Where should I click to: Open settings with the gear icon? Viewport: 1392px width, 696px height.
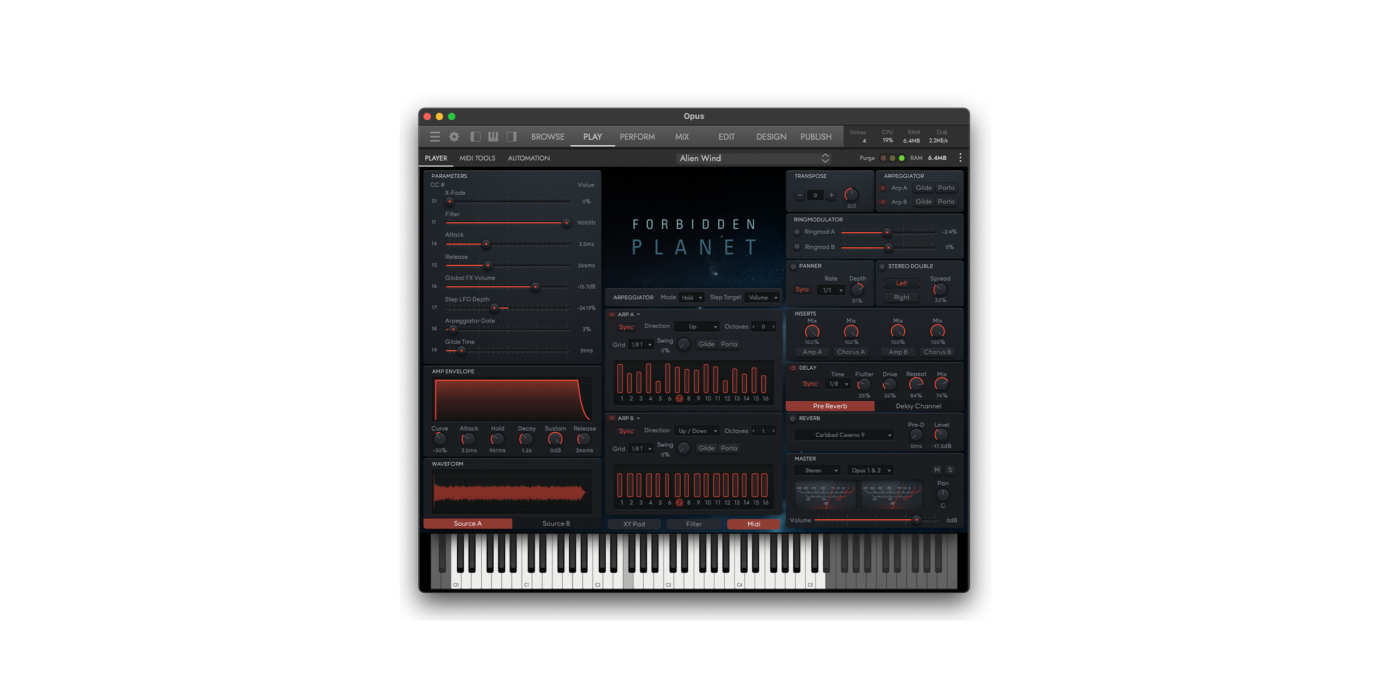click(x=454, y=136)
